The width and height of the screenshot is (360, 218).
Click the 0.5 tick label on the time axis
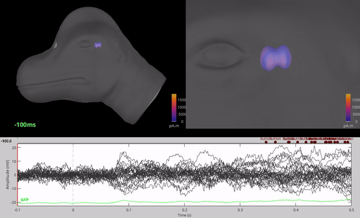(351, 210)
